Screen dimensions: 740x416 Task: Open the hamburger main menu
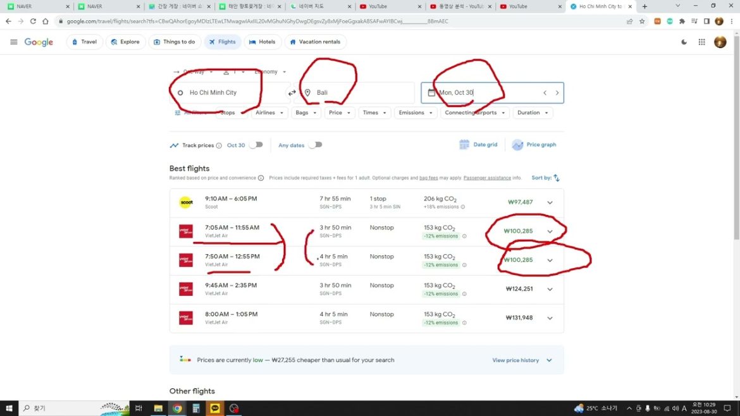14,42
